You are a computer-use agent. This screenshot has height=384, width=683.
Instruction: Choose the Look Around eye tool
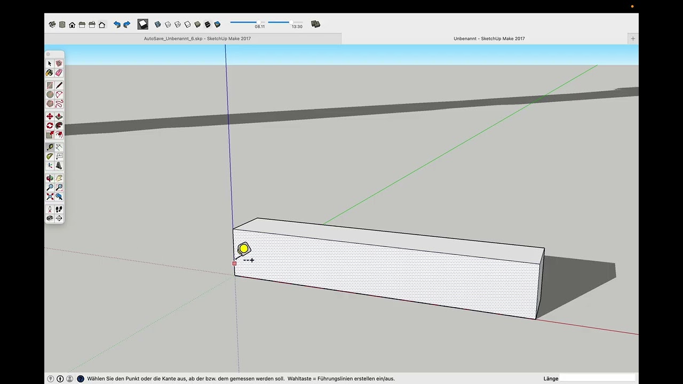(x=50, y=218)
